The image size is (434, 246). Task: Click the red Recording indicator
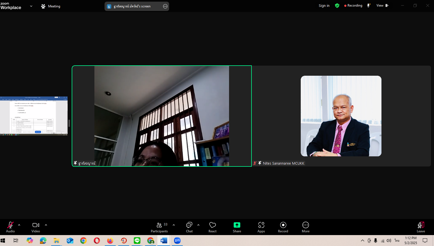[x=353, y=5]
